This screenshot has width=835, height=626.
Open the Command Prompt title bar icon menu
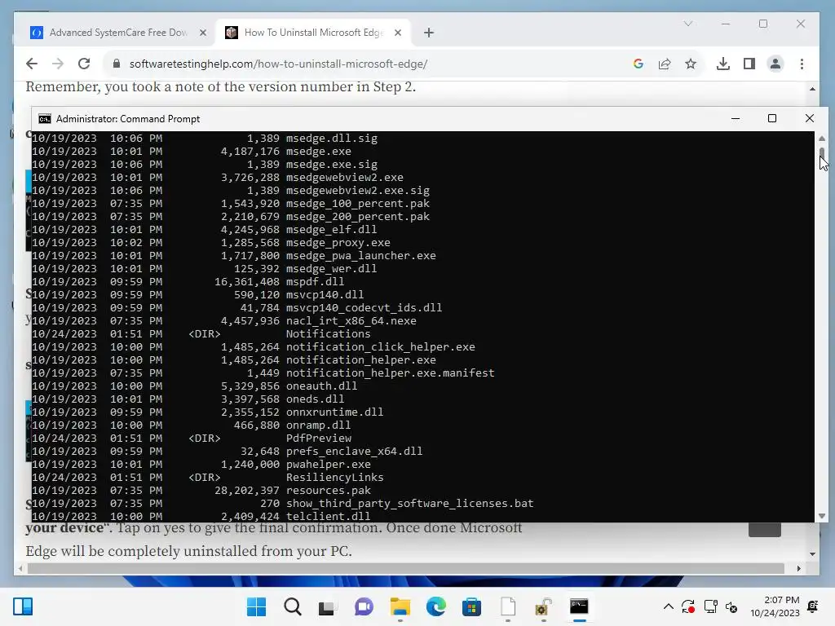pos(45,119)
